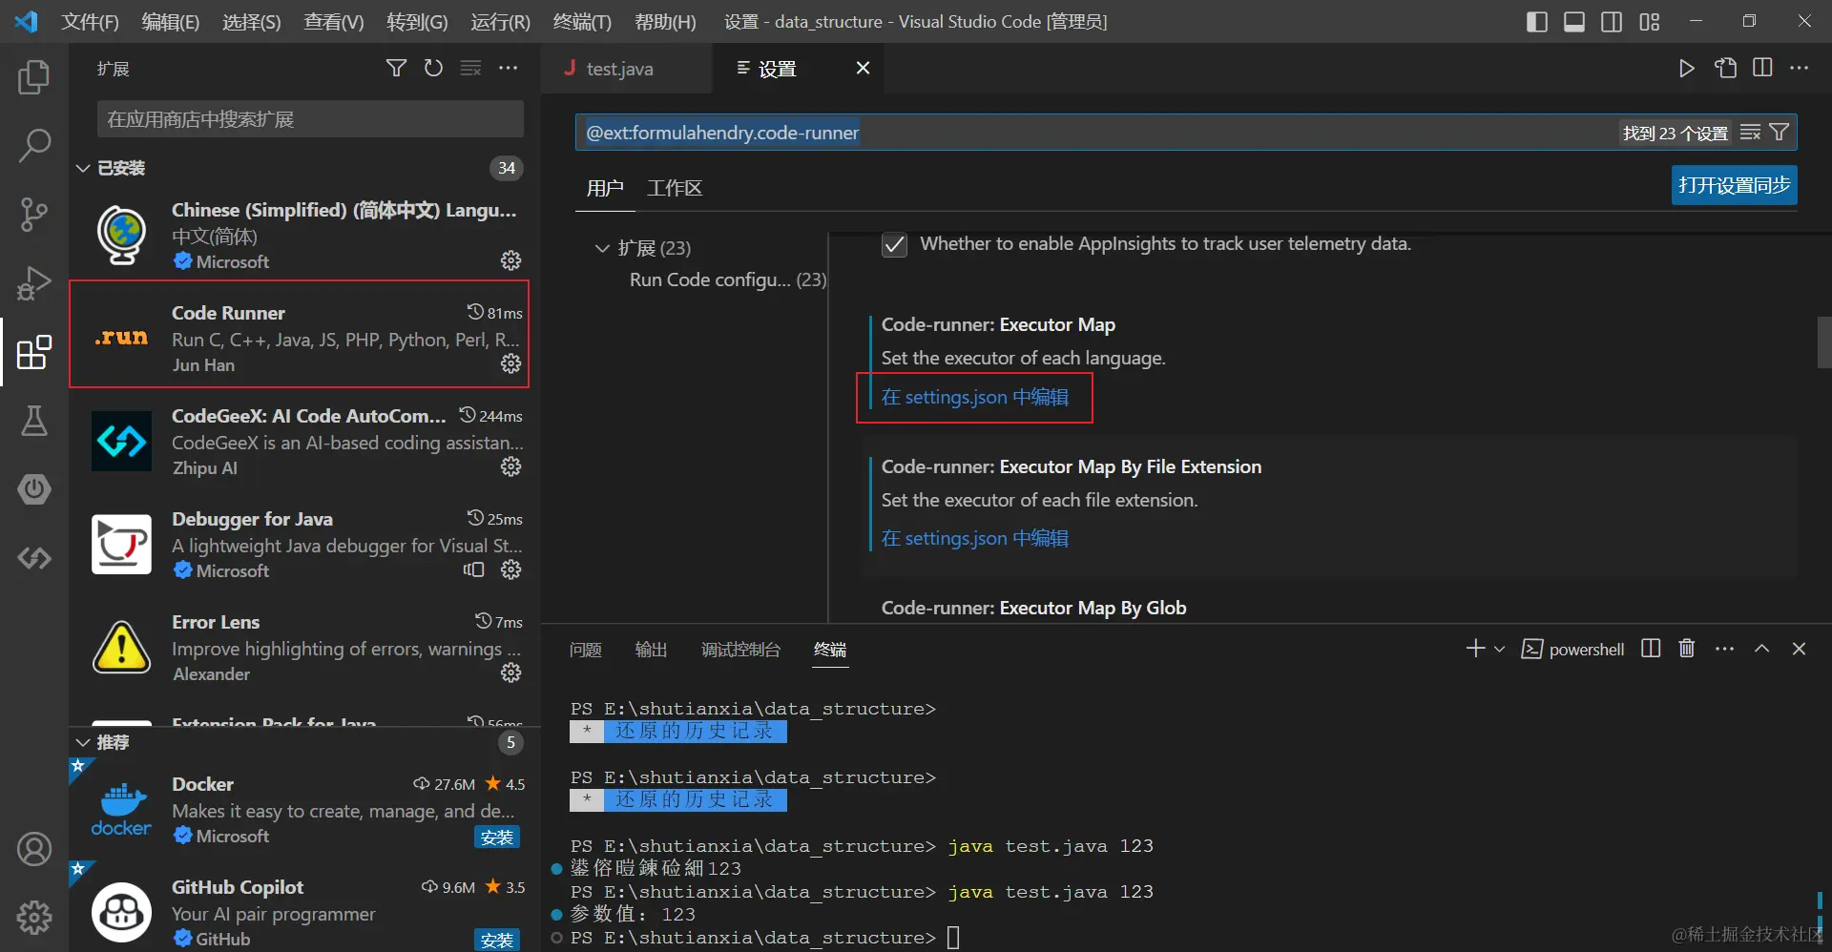Image resolution: width=1832 pixels, height=952 pixels.
Task: Kill the terminal using the trash icon
Action: click(x=1686, y=648)
